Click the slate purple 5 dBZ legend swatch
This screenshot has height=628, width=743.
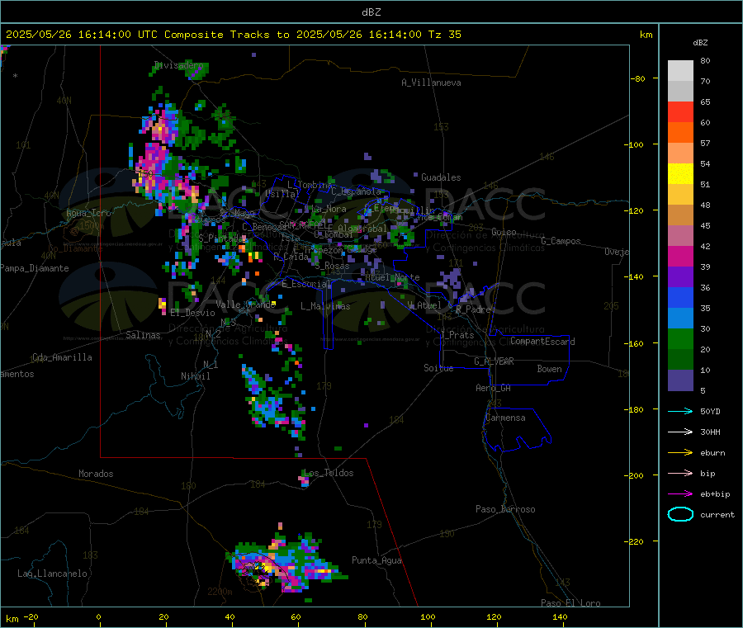coord(680,380)
